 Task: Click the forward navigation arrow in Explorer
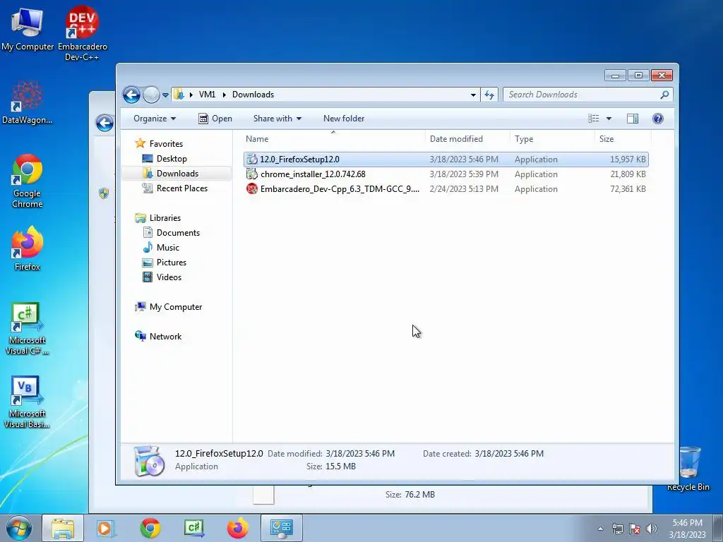point(151,95)
